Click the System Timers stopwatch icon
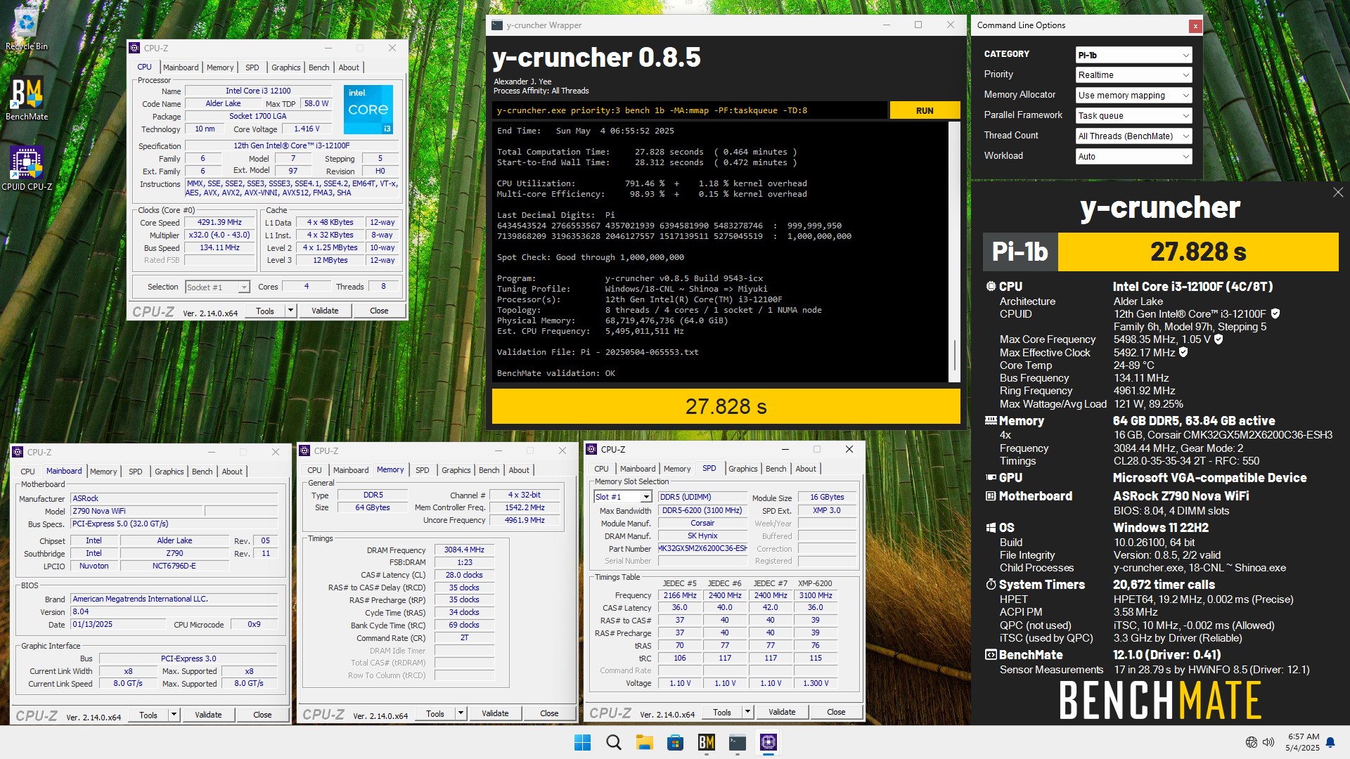1350x759 pixels. coord(991,584)
